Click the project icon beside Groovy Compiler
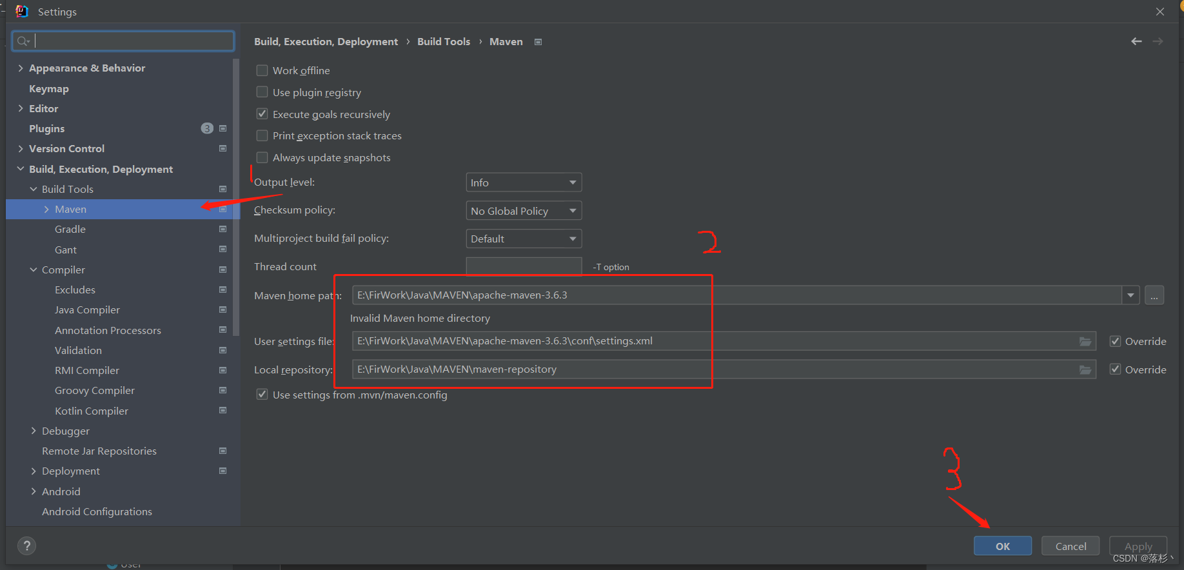1184x570 pixels. pyautogui.click(x=222, y=390)
